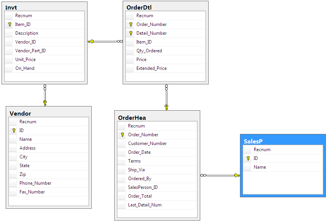329x224 pixels.
Task: Select the relationship line between Invt and Vendor
Action: pyautogui.click(x=45, y=94)
